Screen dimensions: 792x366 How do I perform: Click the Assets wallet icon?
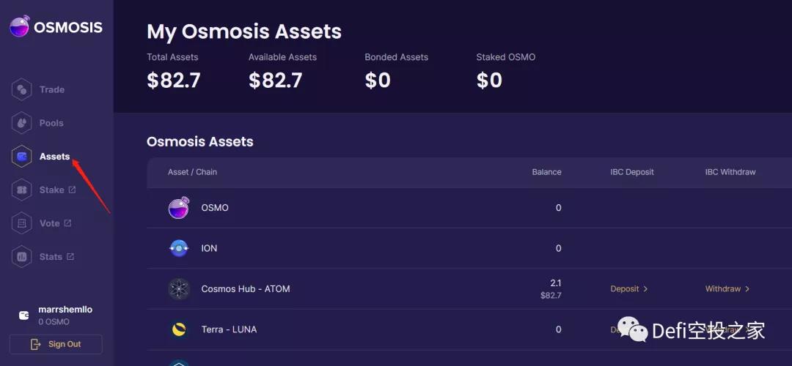[22, 157]
